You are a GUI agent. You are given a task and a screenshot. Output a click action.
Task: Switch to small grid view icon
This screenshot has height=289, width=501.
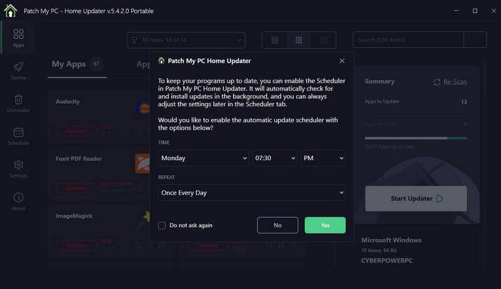click(324, 40)
